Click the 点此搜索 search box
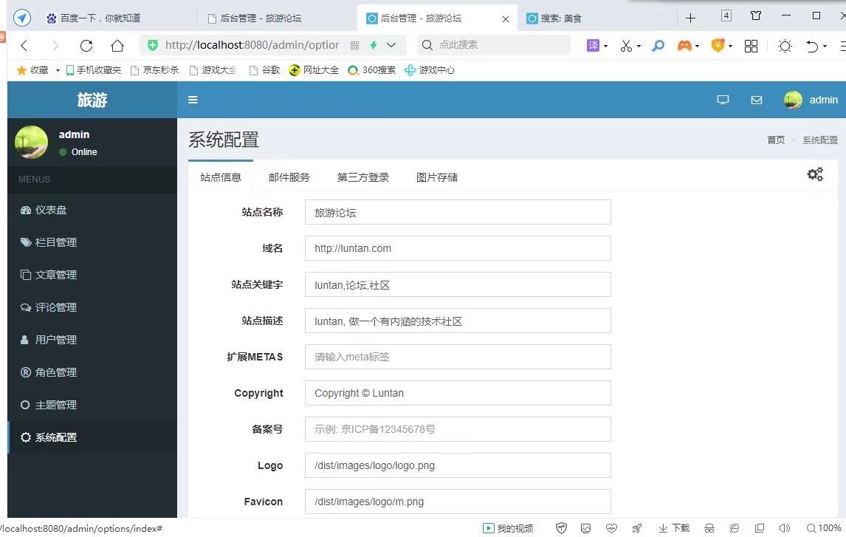 [x=494, y=45]
